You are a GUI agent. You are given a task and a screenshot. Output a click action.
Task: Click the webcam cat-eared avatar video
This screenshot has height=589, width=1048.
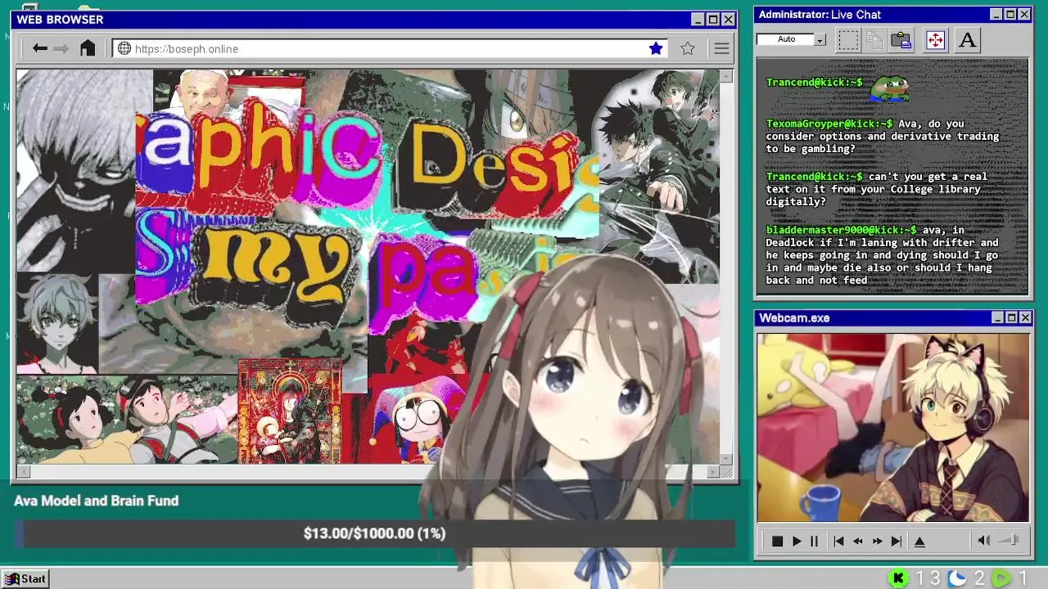(892, 427)
